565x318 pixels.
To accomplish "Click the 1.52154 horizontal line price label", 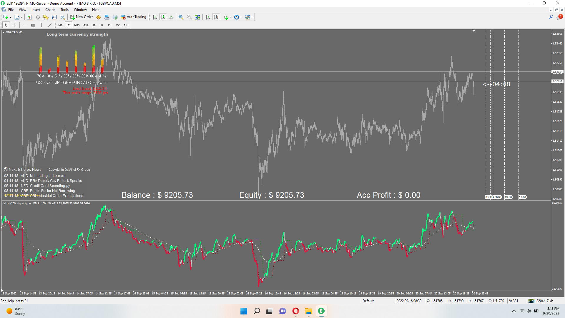I will (557, 72).
